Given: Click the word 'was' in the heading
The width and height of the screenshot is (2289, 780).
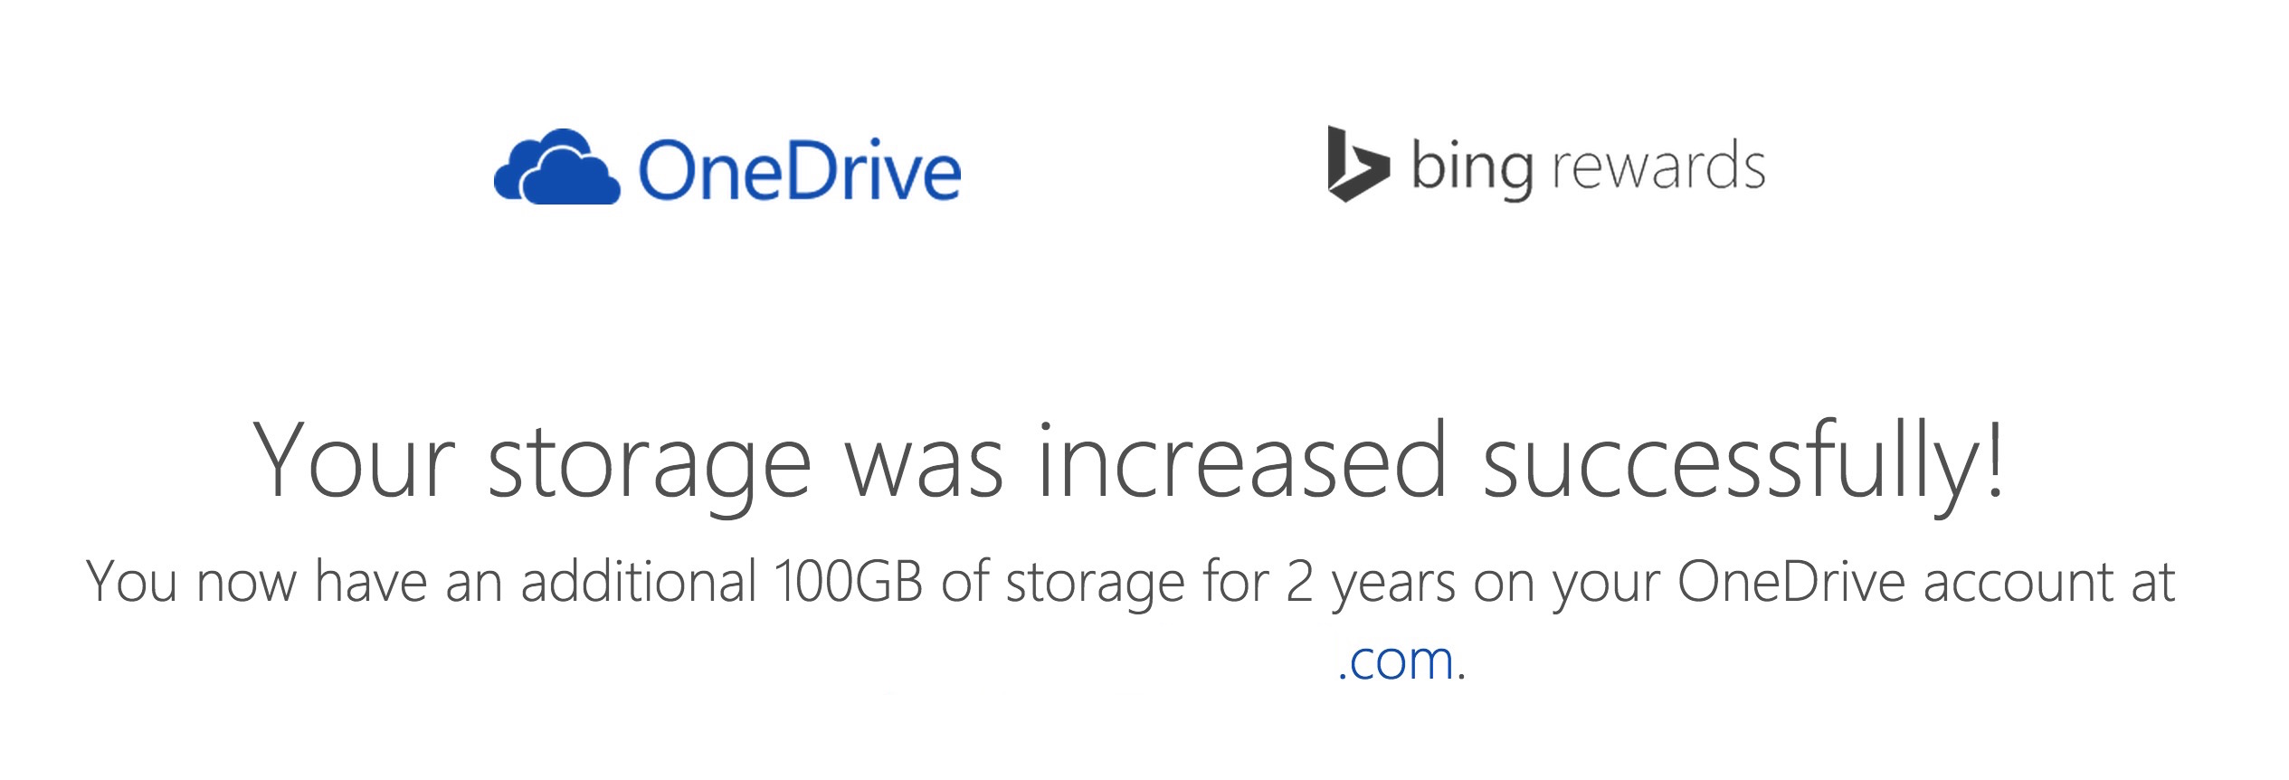Looking at the screenshot, I should [x=924, y=469].
